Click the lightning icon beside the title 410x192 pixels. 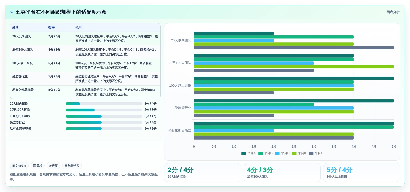tap(12, 12)
